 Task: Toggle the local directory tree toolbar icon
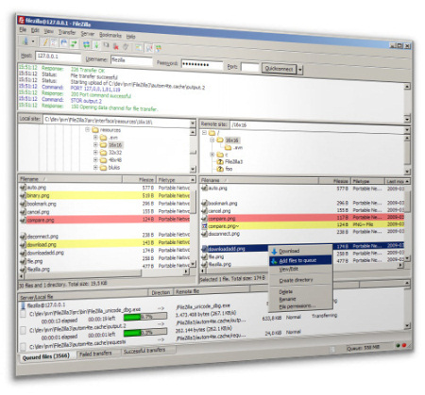click(x=54, y=42)
